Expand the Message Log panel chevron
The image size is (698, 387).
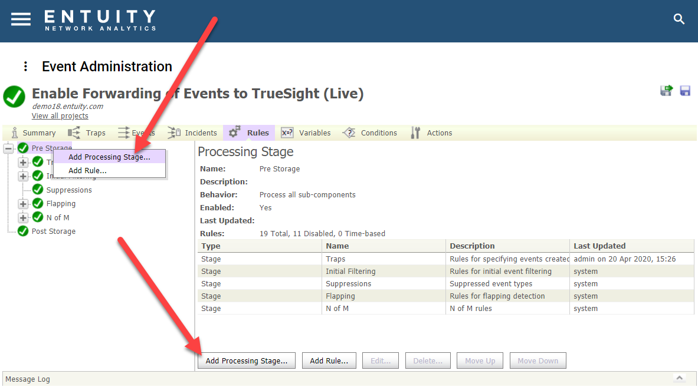(679, 378)
